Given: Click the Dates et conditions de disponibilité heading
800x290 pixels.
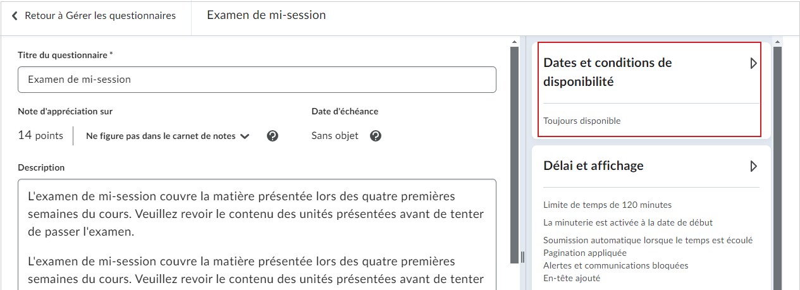Looking at the screenshot, I should (608, 72).
